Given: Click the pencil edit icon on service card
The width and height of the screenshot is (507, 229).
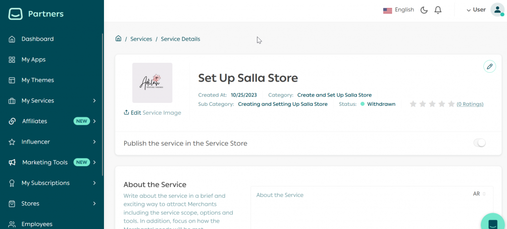Looking at the screenshot, I should (489, 66).
